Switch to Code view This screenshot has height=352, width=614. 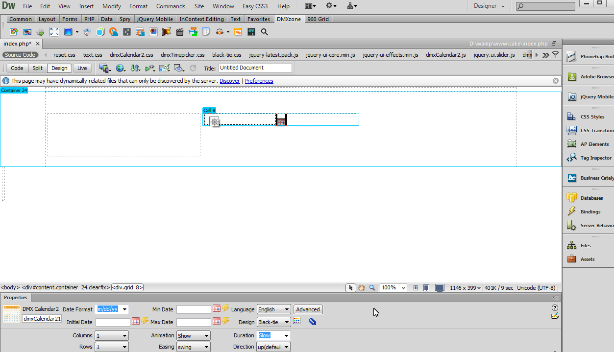pos(17,68)
